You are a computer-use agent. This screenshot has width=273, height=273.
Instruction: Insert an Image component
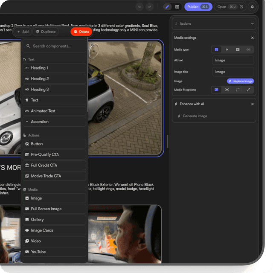(54, 198)
